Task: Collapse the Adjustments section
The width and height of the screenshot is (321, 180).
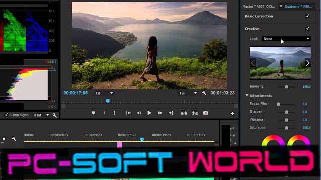Action: coord(247,95)
